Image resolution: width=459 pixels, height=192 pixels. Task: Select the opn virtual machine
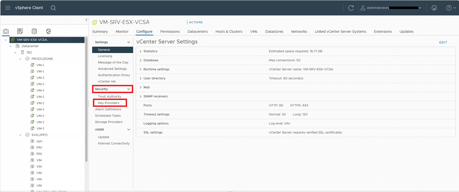[39, 141]
